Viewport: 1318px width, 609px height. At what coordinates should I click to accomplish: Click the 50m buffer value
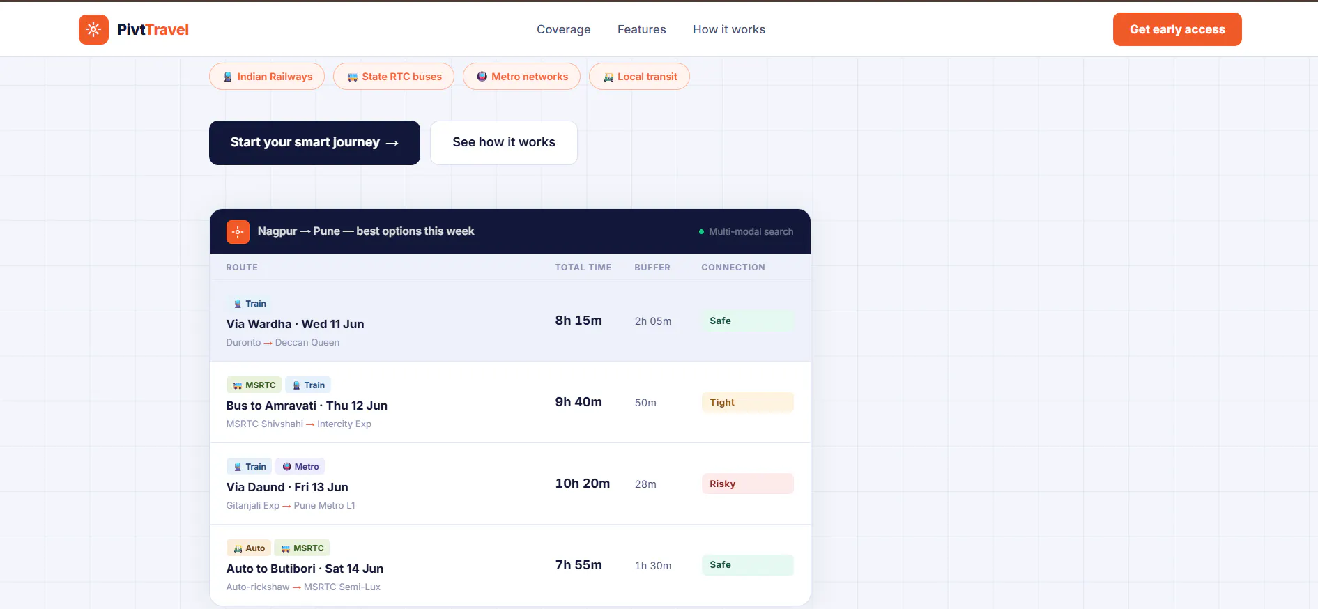[x=645, y=403]
